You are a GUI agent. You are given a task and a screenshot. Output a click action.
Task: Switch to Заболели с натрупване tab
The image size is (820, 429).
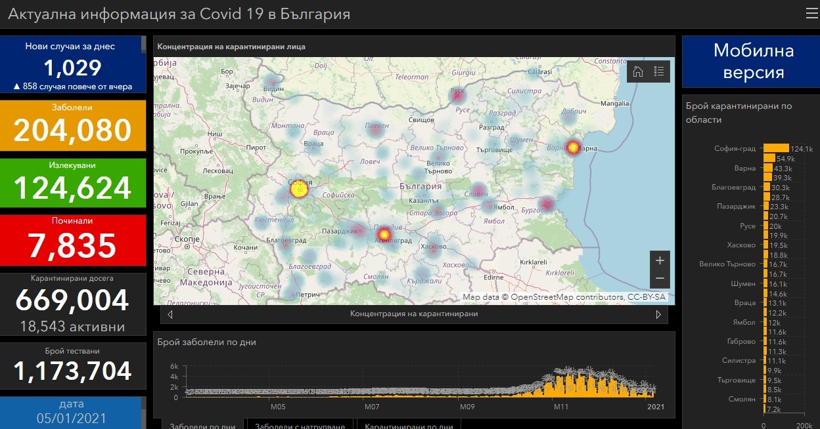(x=300, y=425)
